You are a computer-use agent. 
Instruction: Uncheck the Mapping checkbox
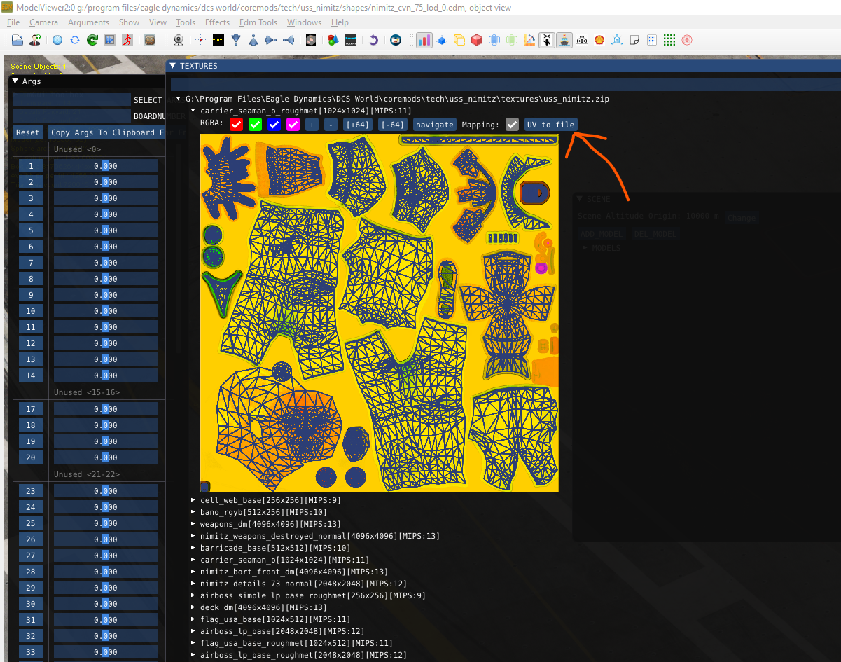pyautogui.click(x=513, y=125)
